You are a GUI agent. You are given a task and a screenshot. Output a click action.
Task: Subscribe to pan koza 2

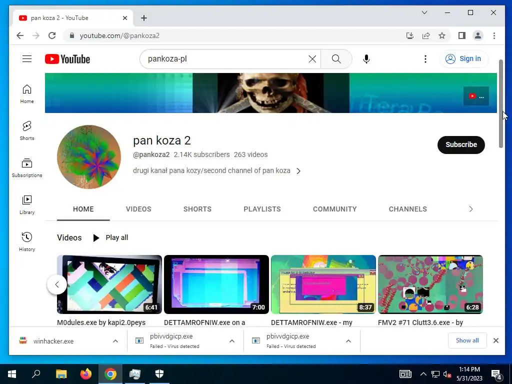click(460, 144)
